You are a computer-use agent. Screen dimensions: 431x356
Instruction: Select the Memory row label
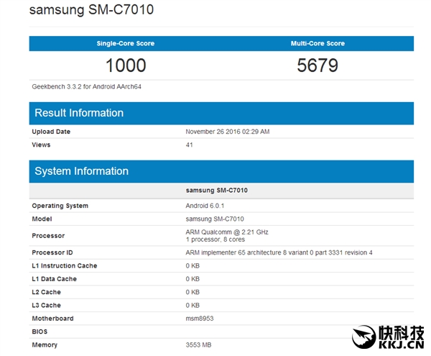click(45, 345)
